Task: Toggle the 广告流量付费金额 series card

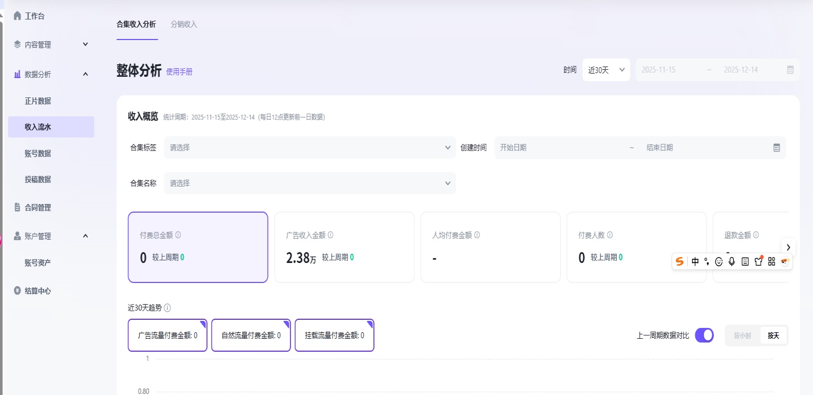Action: [x=167, y=335]
